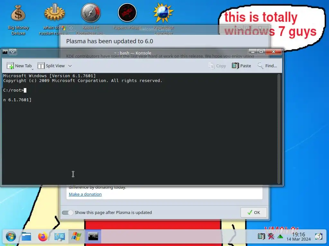Viewport: 329px width, 246px height.
Task: Maximize the Konsole window
Action: pyautogui.click(x=261, y=52)
